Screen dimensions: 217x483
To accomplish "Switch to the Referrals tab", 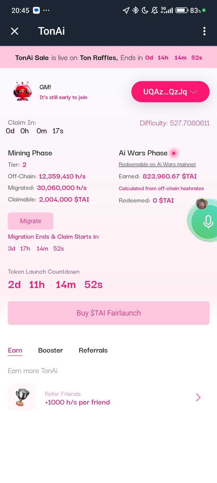I will (93, 350).
